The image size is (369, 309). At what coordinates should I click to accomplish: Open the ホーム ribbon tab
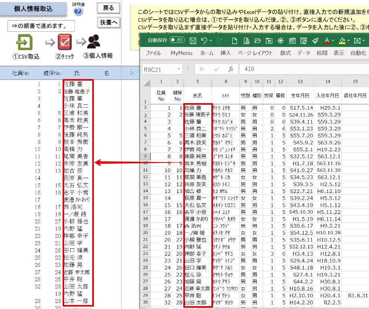[207, 53]
